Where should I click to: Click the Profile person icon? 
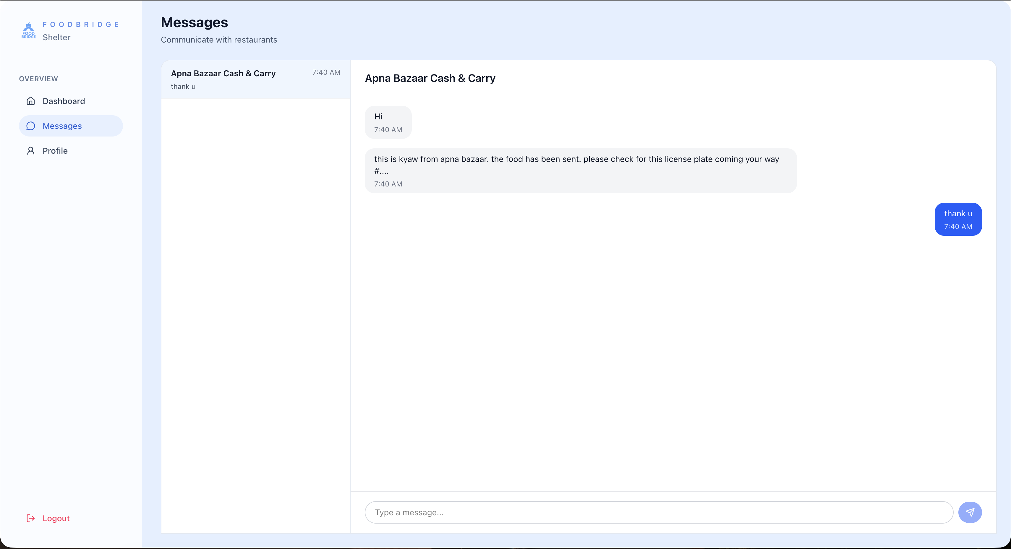point(31,151)
